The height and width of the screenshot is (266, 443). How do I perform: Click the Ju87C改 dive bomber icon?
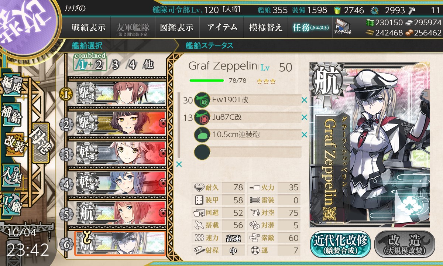(x=202, y=117)
